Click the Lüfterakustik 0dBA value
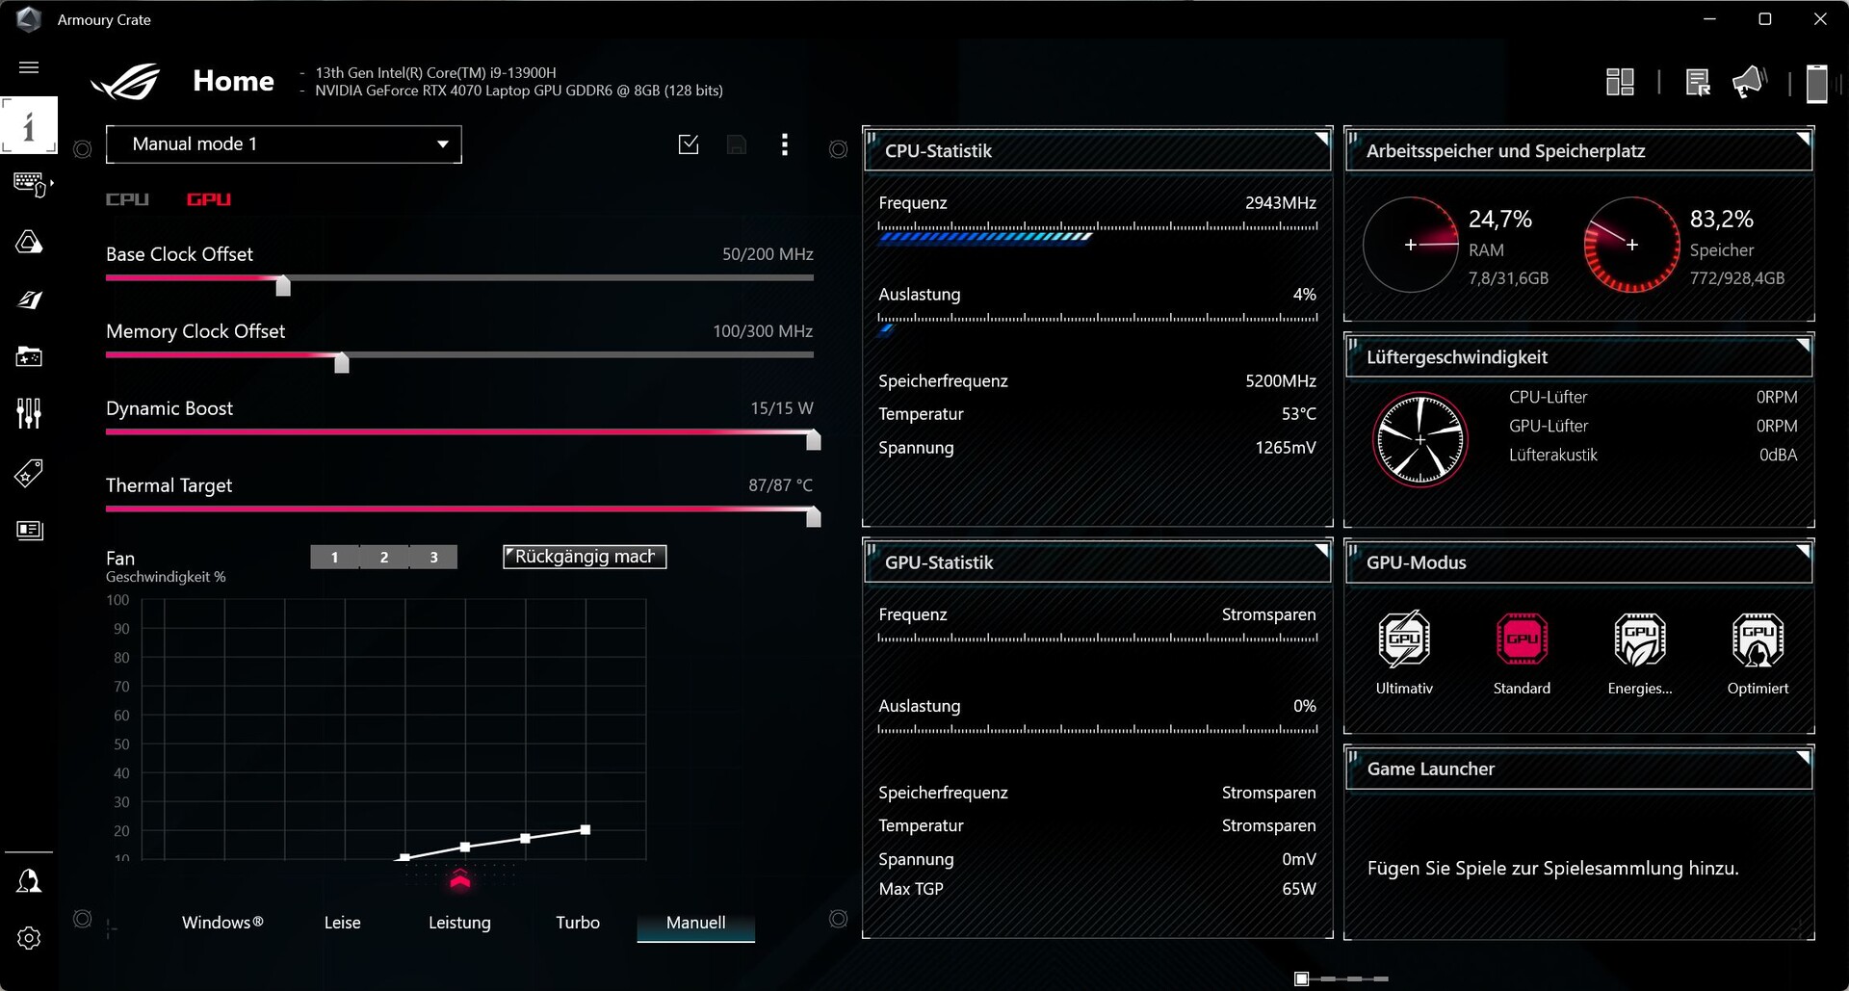Image resolution: width=1849 pixels, height=991 pixels. tap(1778, 455)
